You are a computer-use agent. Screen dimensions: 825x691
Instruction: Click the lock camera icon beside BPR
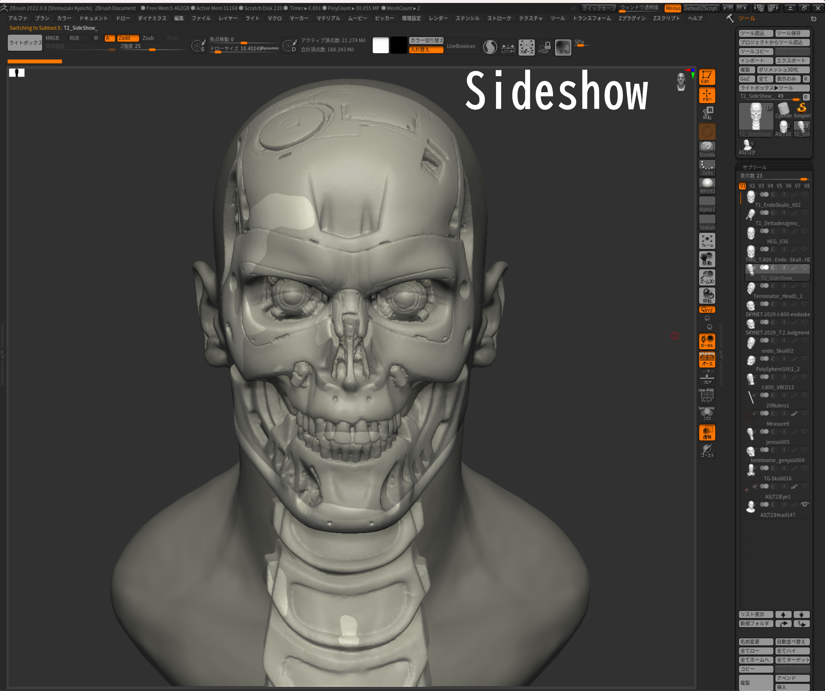(544, 47)
